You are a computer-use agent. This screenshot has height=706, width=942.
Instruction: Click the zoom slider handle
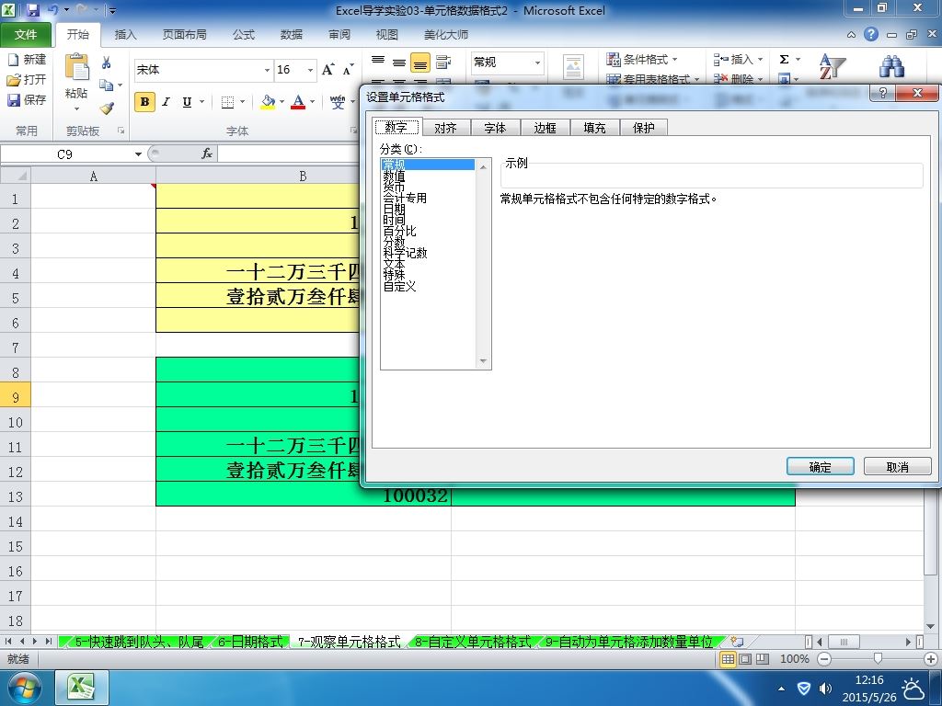[878, 659]
